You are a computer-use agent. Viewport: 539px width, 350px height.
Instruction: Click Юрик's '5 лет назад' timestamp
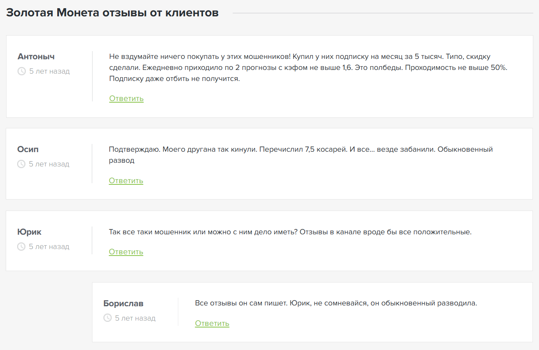50,247
